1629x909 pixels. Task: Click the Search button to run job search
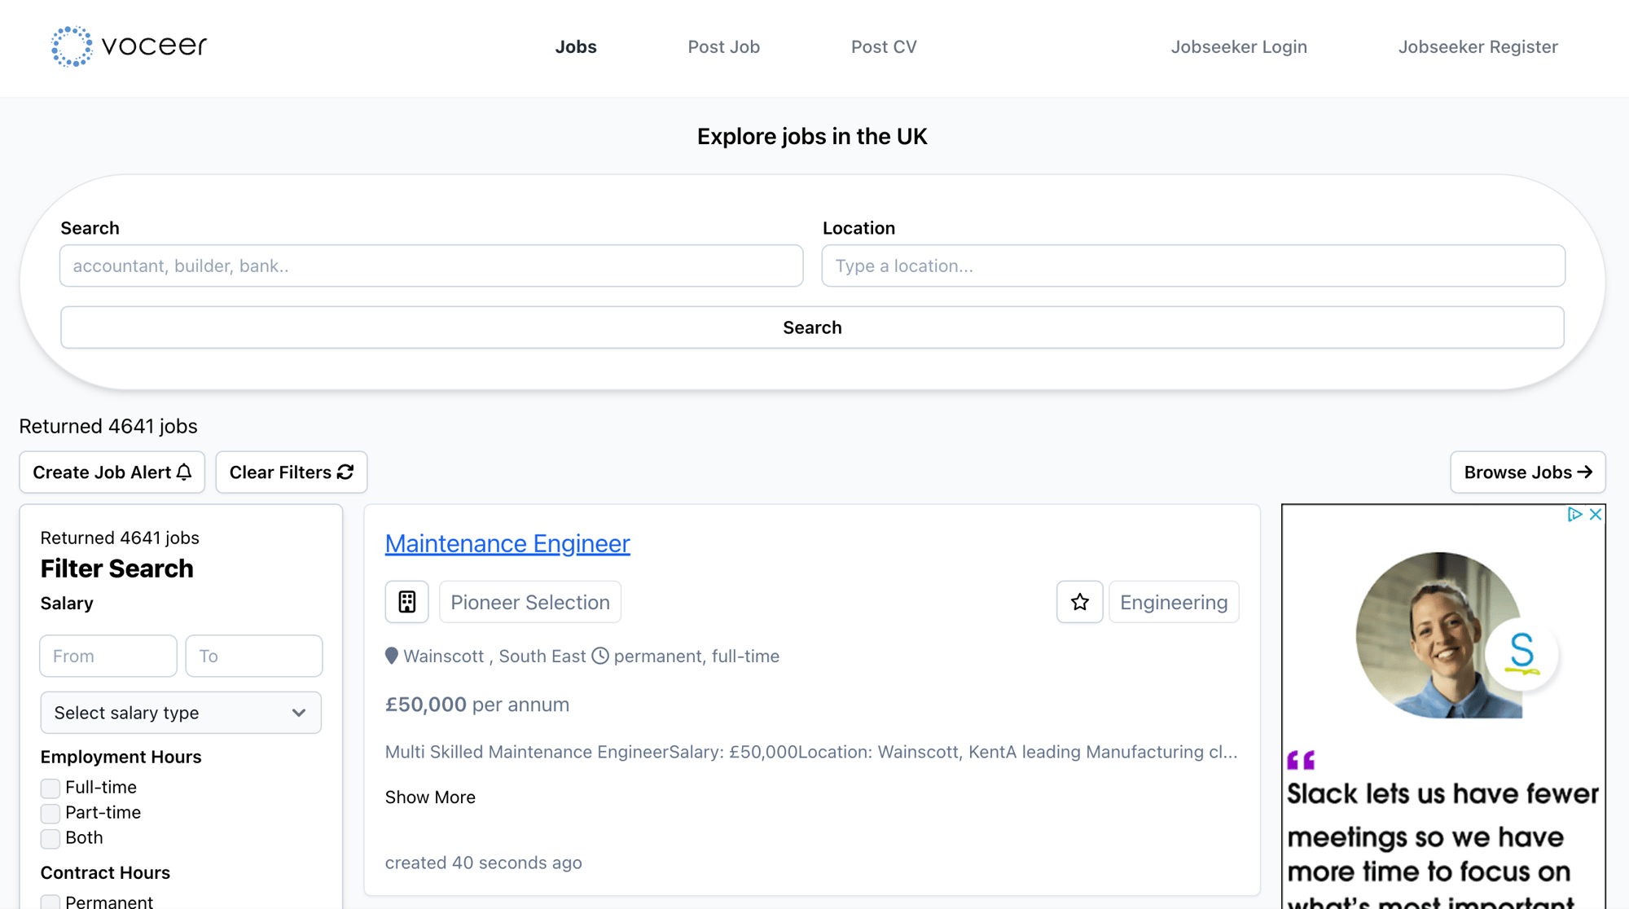click(814, 327)
